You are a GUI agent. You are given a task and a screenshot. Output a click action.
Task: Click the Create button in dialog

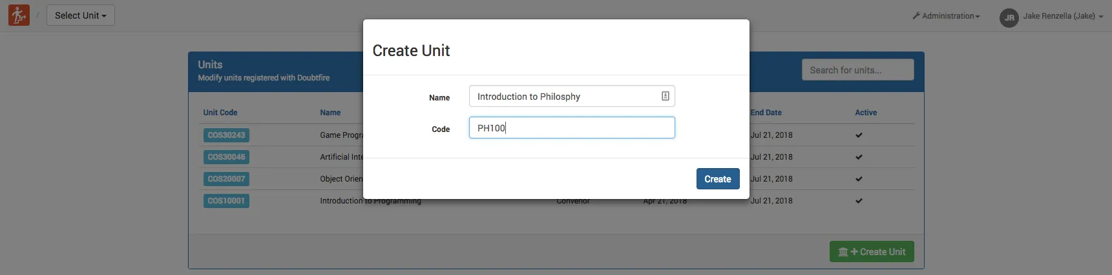click(717, 179)
